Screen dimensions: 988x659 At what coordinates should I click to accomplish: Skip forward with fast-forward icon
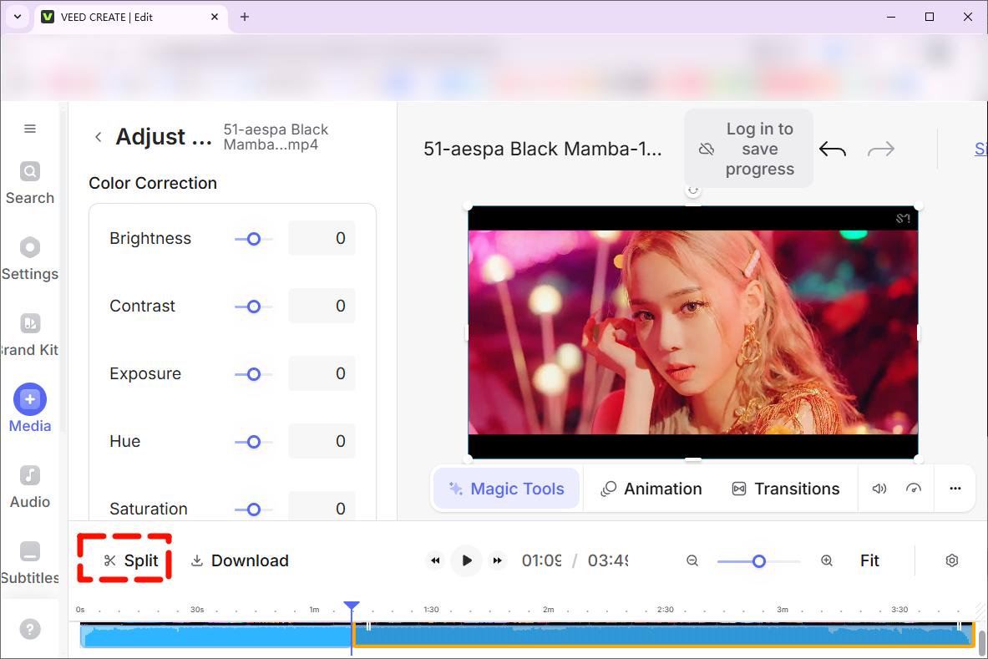[498, 560]
